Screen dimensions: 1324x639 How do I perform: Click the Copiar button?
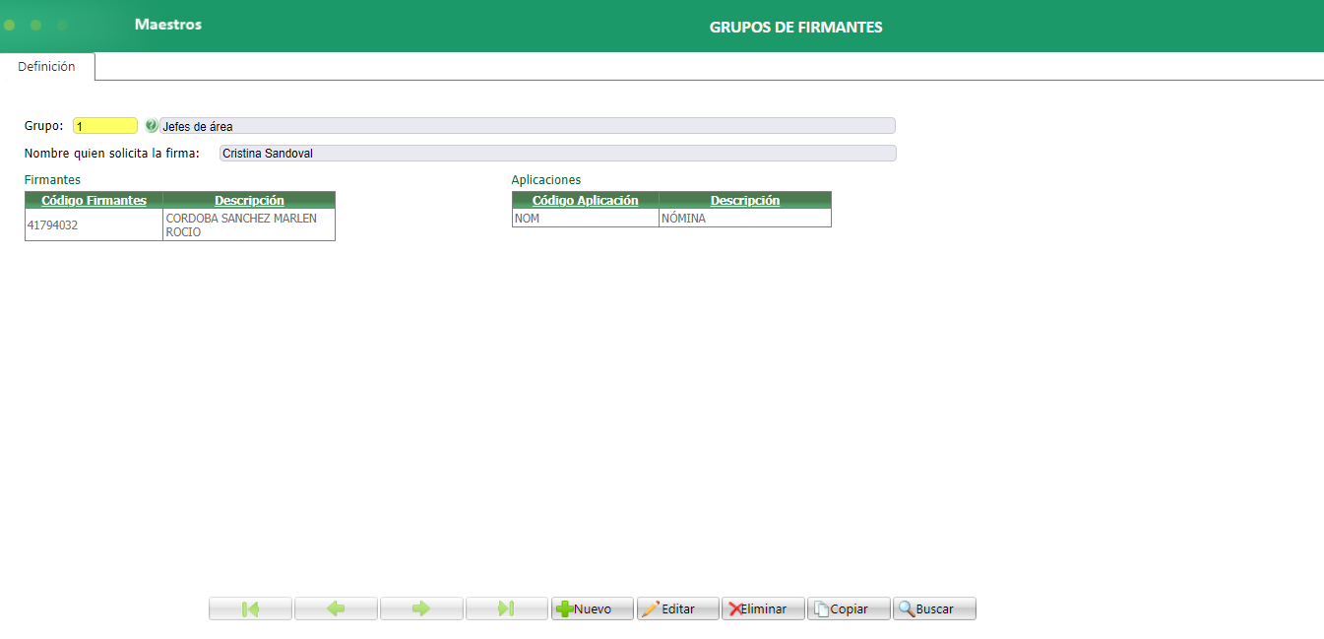point(850,608)
